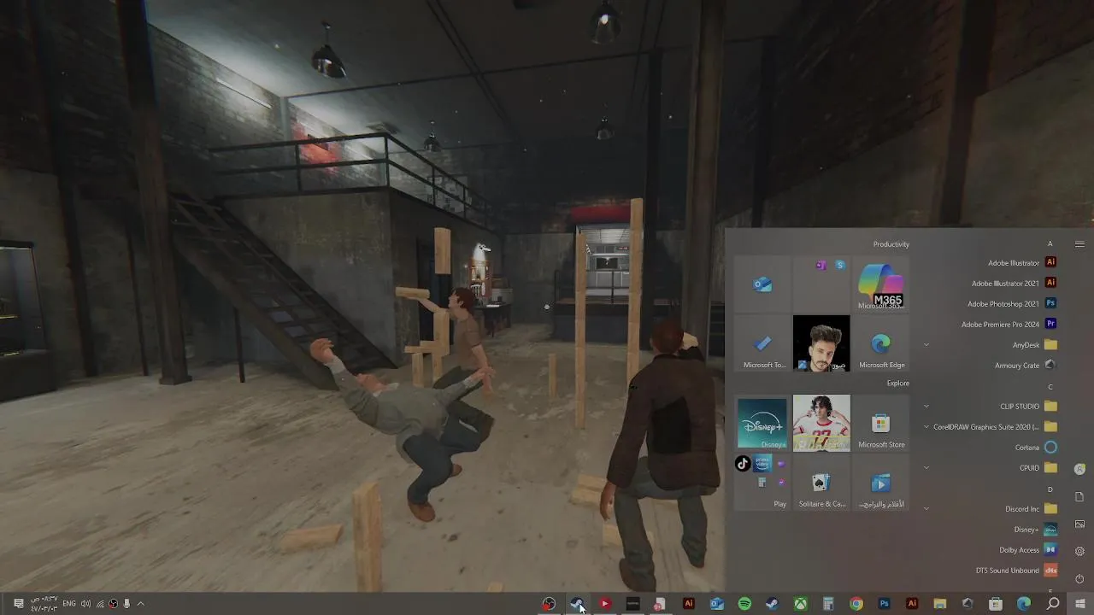Launch Adobe Photoshop 2021 from the app list
Screen dimensions: 1094x615
(x=1013, y=304)
